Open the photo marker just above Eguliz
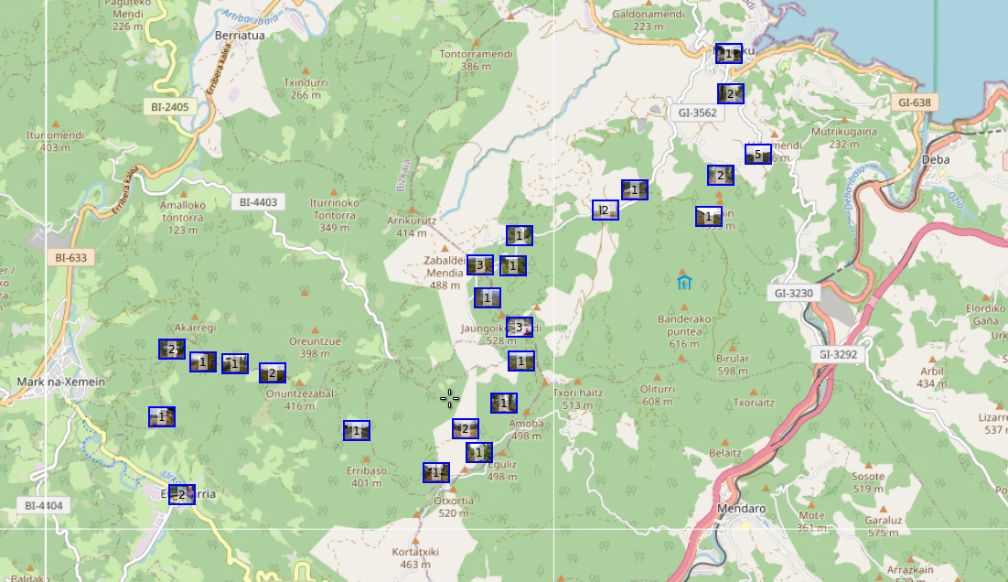The width and height of the screenshot is (1008, 582). [479, 452]
